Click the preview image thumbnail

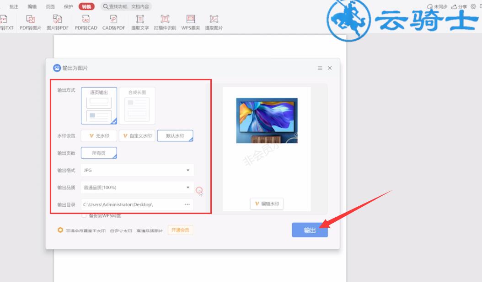coord(267,120)
